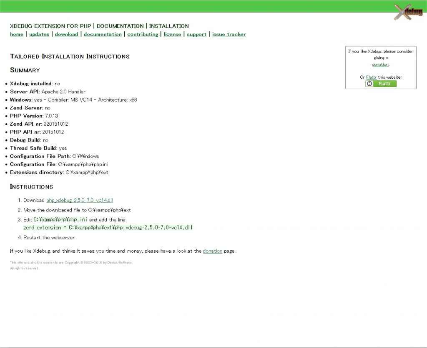Click the 'Instructions' heading
The image size is (427, 348).
tap(32, 187)
